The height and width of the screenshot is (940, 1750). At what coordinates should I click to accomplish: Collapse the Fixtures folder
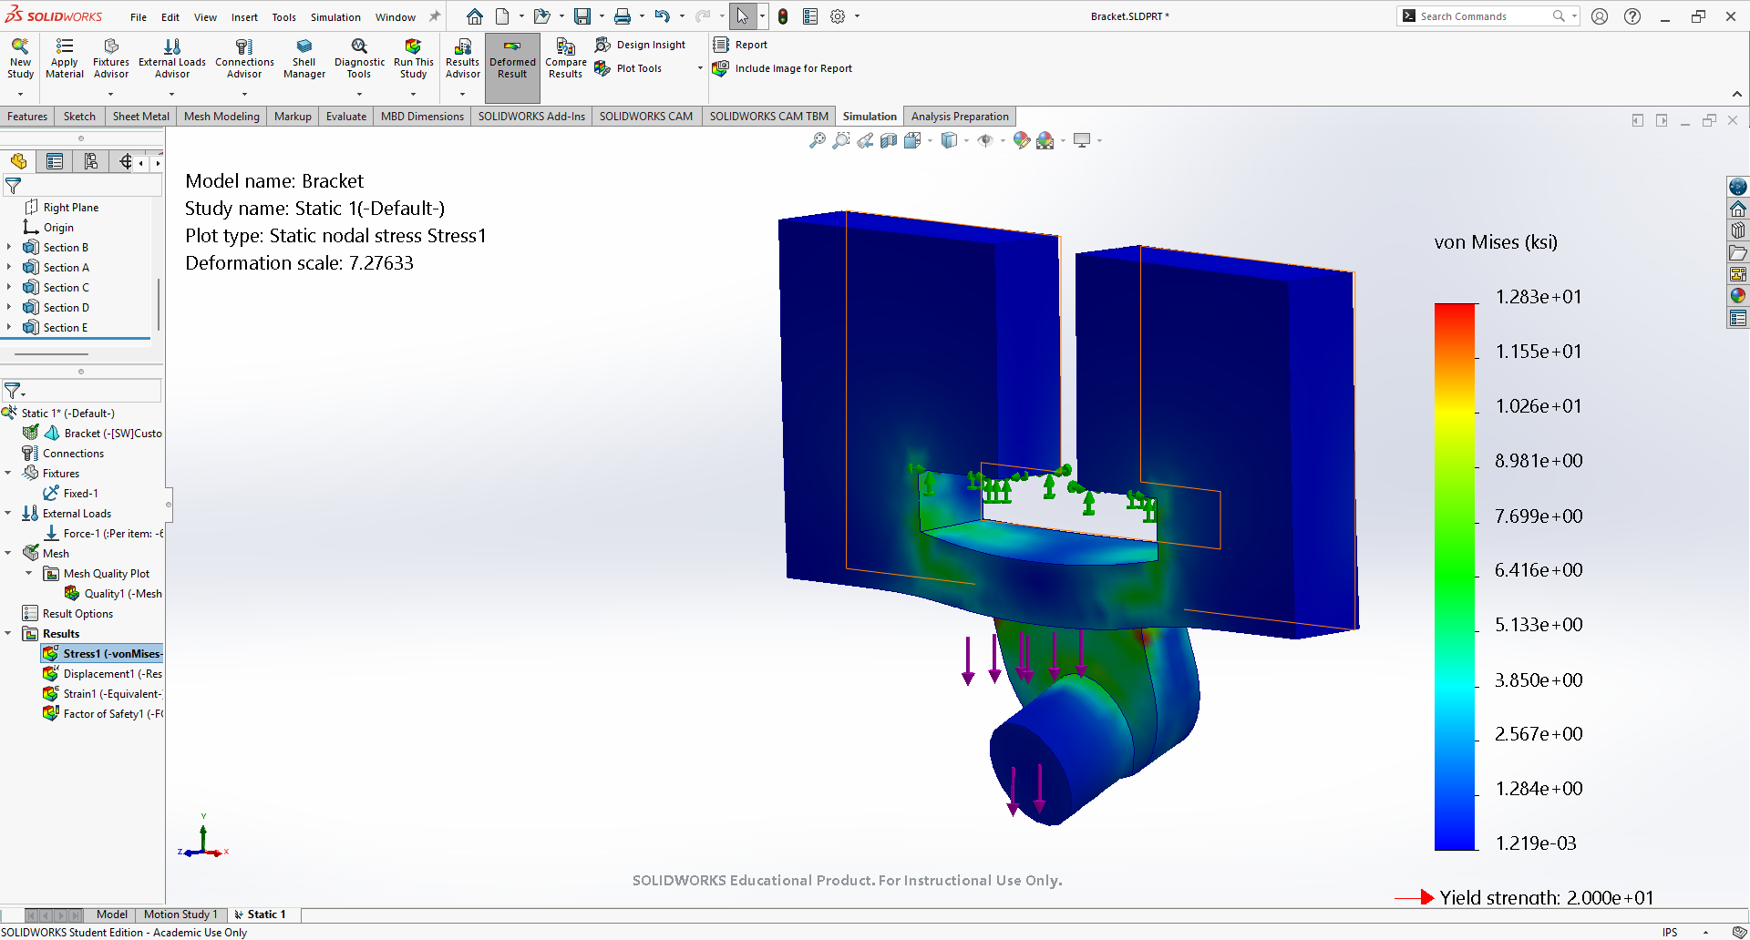tap(8, 473)
